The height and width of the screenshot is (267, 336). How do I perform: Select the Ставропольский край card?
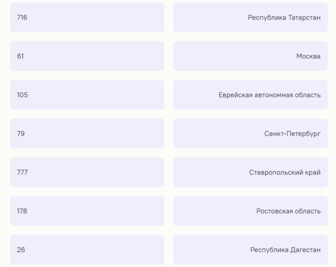click(250, 172)
